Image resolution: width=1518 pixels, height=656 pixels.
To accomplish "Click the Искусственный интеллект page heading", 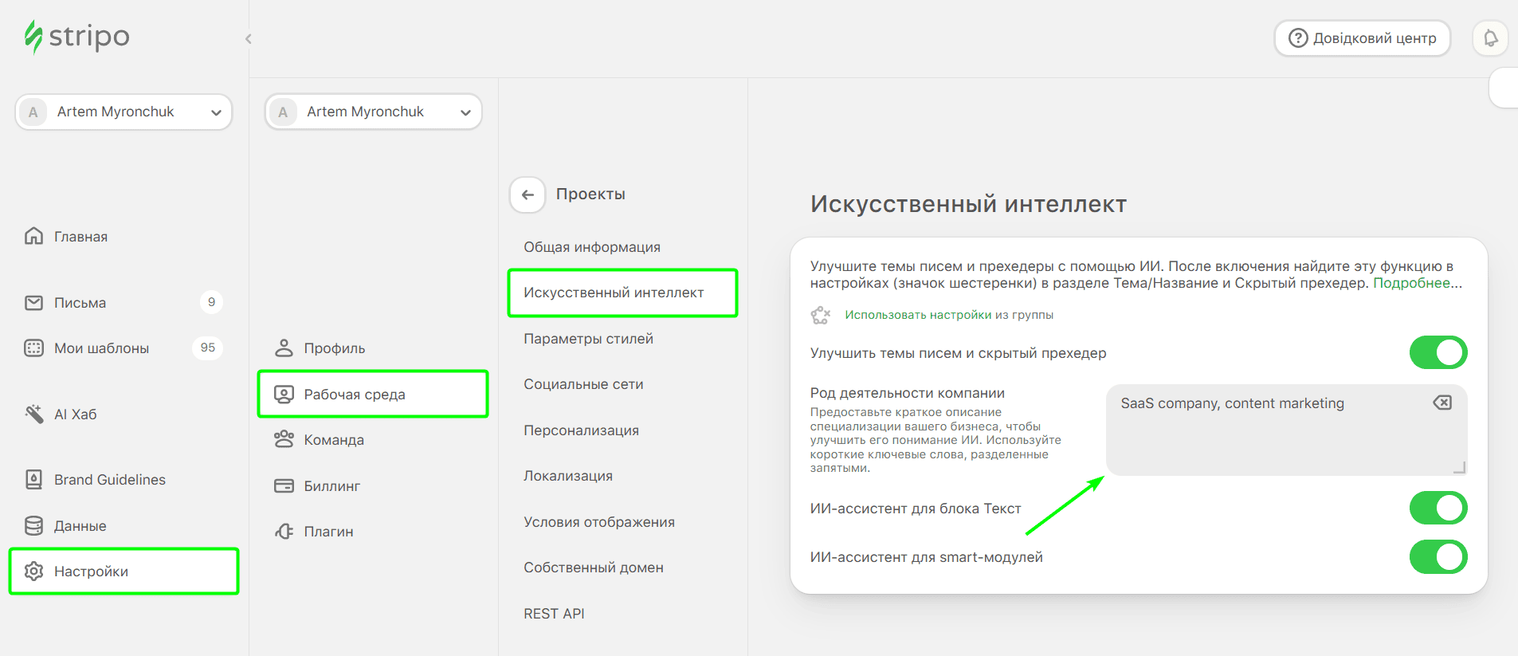I will (968, 204).
